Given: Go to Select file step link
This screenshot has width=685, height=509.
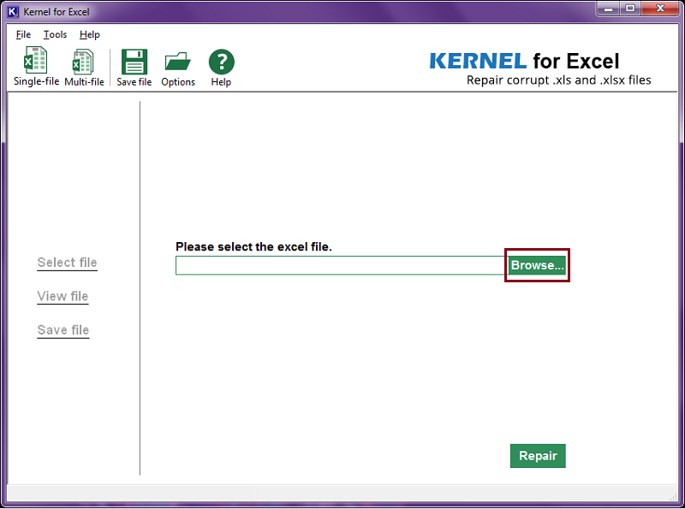Looking at the screenshot, I should pyautogui.click(x=67, y=263).
